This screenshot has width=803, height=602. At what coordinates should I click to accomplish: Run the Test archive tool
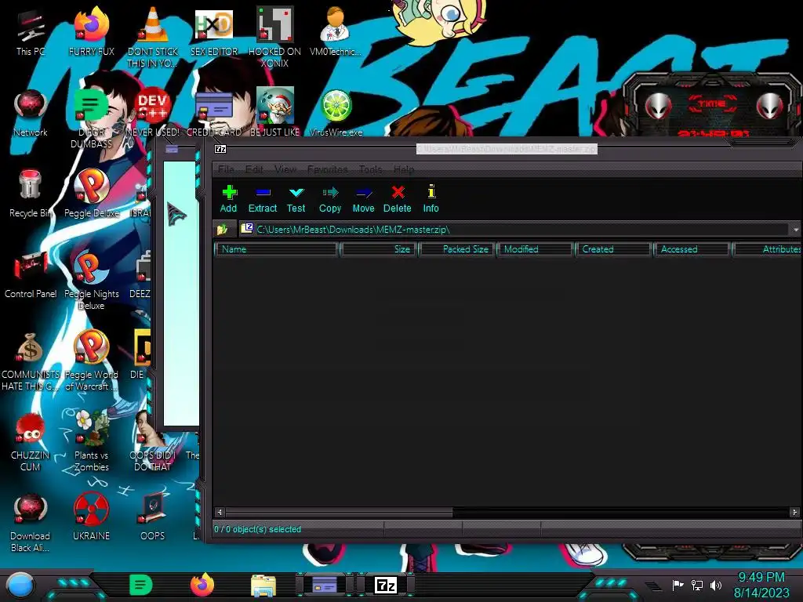[x=296, y=198]
